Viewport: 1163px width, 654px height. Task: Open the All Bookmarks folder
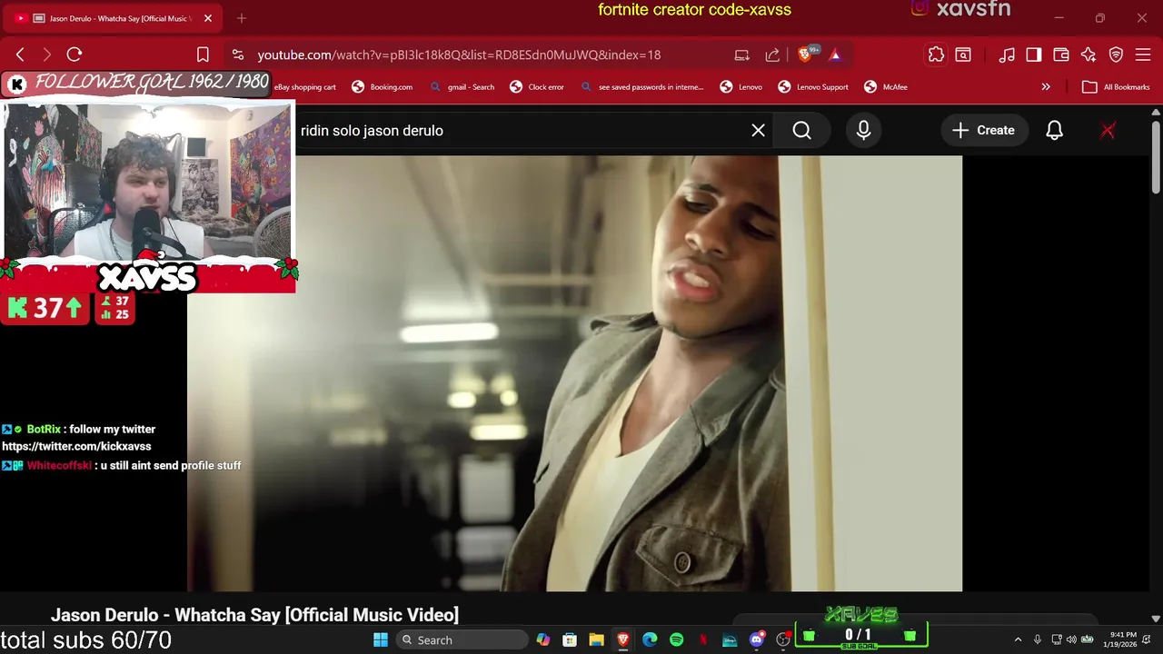click(1116, 87)
